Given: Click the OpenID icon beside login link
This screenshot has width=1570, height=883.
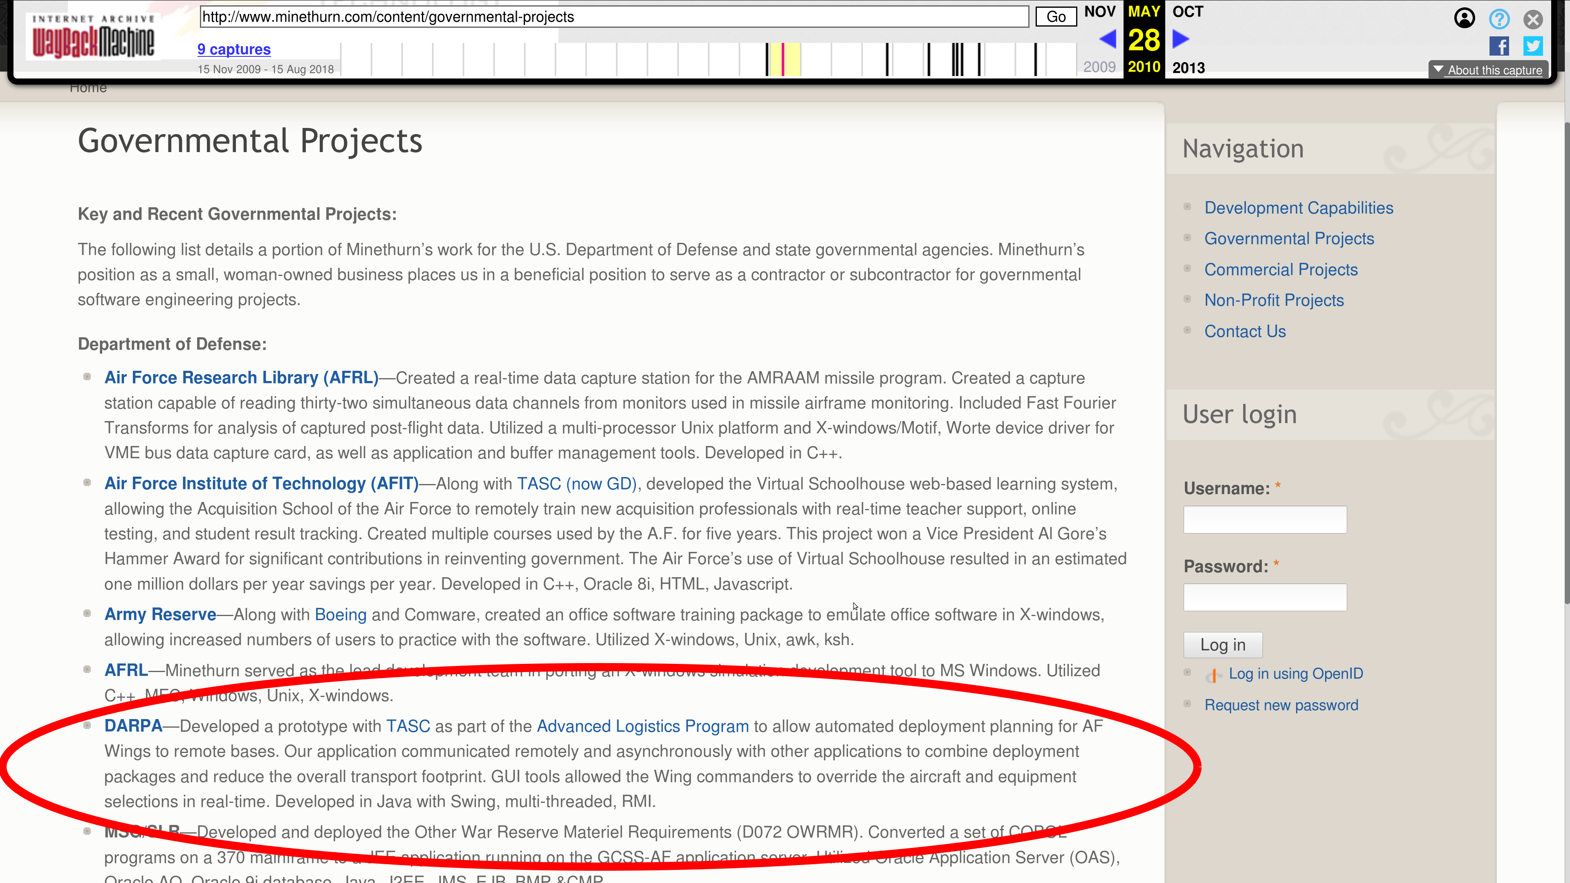Looking at the screenshot, I should [x=1213, y=675].
